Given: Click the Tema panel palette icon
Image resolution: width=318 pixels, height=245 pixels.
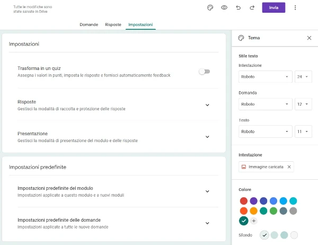Looking at the screenshot, I should point(241,38).
